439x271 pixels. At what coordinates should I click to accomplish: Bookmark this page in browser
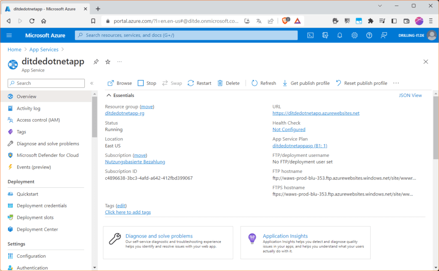click(93, 21)
